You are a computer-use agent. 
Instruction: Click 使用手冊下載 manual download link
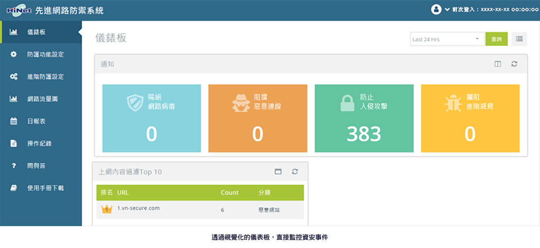click(x=45, y=188)
